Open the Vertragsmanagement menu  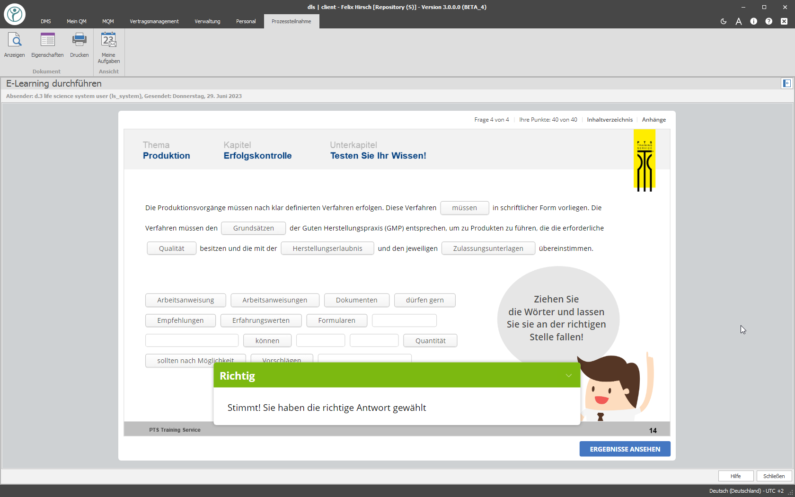point(154,21)
